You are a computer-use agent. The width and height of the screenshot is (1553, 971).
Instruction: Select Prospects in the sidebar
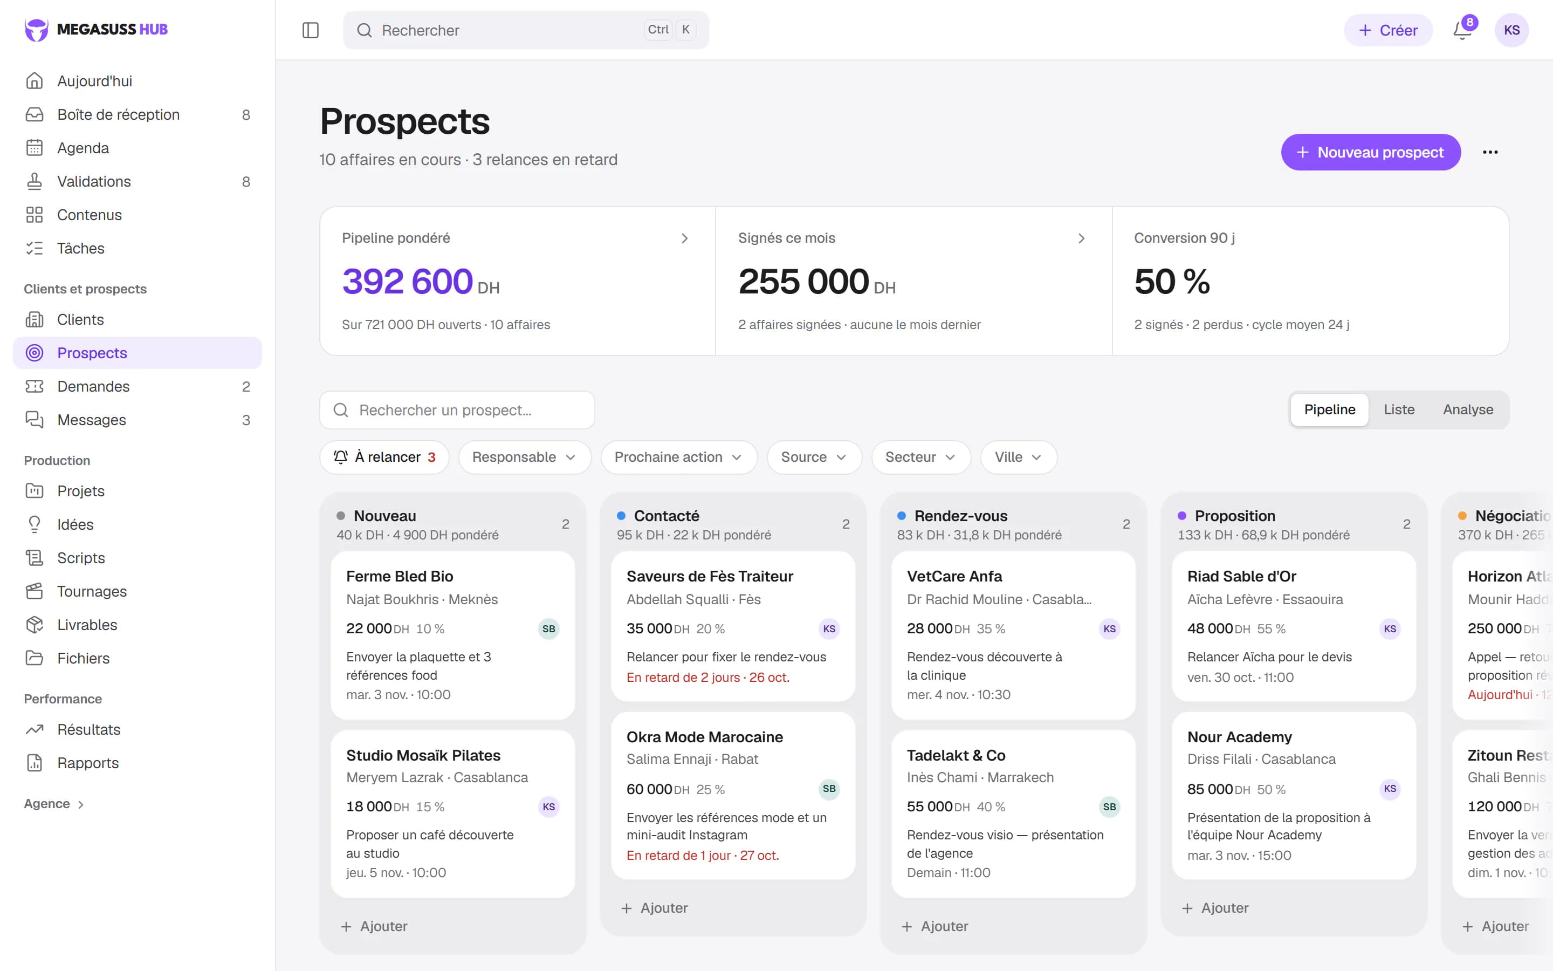pyautogui.click(x=138, y=353)
